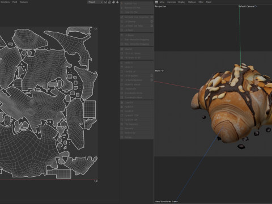This screenshot has width=272, height=204.
Task: Open the 3D viewport View menu
Action: [162, 2]
